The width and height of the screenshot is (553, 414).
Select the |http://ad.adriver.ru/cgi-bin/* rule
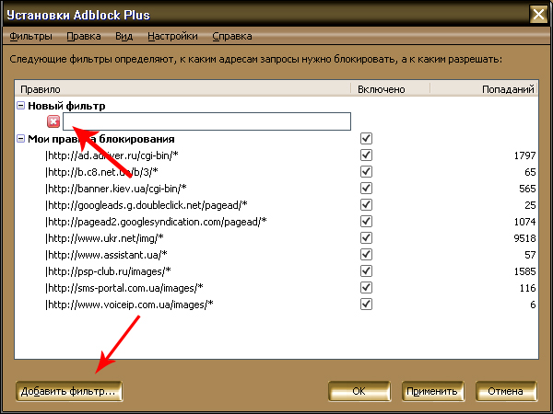click(x=112, y=155)
